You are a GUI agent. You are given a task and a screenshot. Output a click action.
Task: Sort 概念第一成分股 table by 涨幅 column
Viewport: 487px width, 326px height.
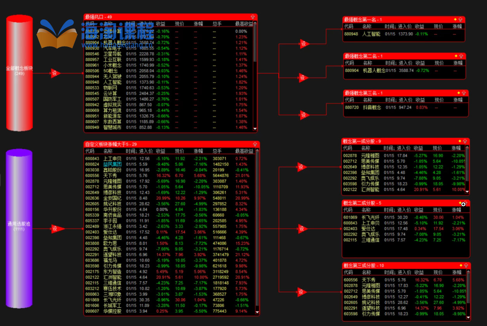pos(456,148)
